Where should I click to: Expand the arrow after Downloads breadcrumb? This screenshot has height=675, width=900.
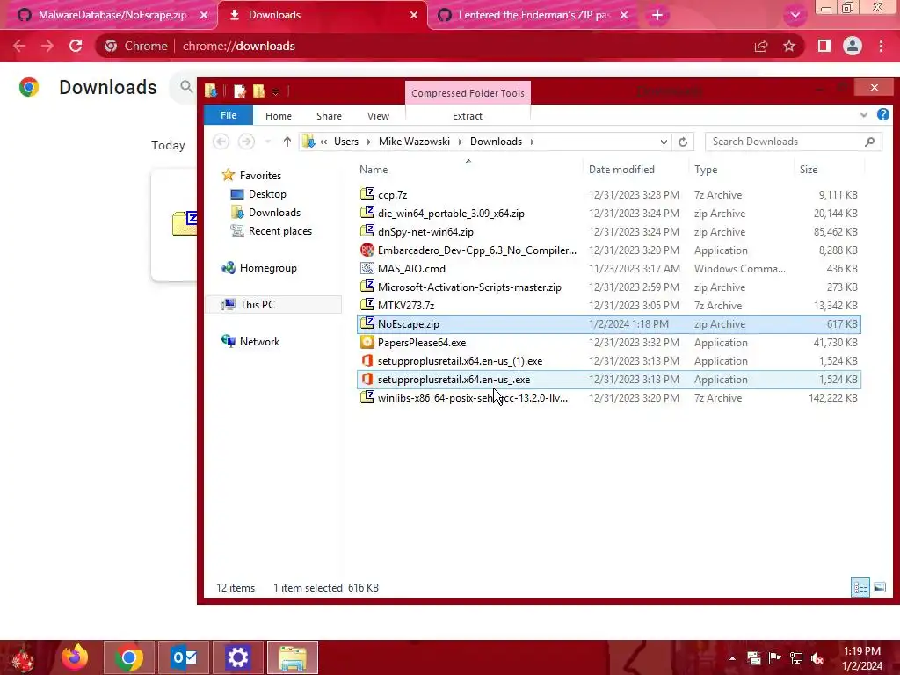(532, 142)
